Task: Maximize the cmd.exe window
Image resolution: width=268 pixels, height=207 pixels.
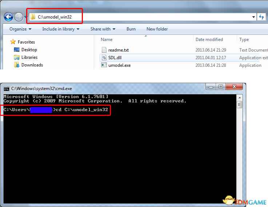Action: coord(221,87)
